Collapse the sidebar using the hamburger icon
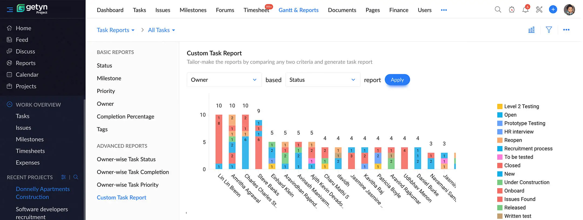 coord(10,10)
